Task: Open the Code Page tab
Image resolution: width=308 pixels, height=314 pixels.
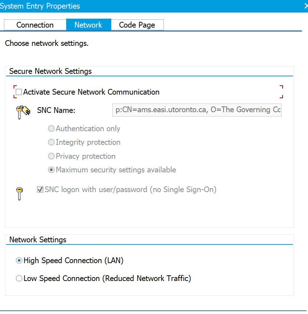Action: pos(137,25)
